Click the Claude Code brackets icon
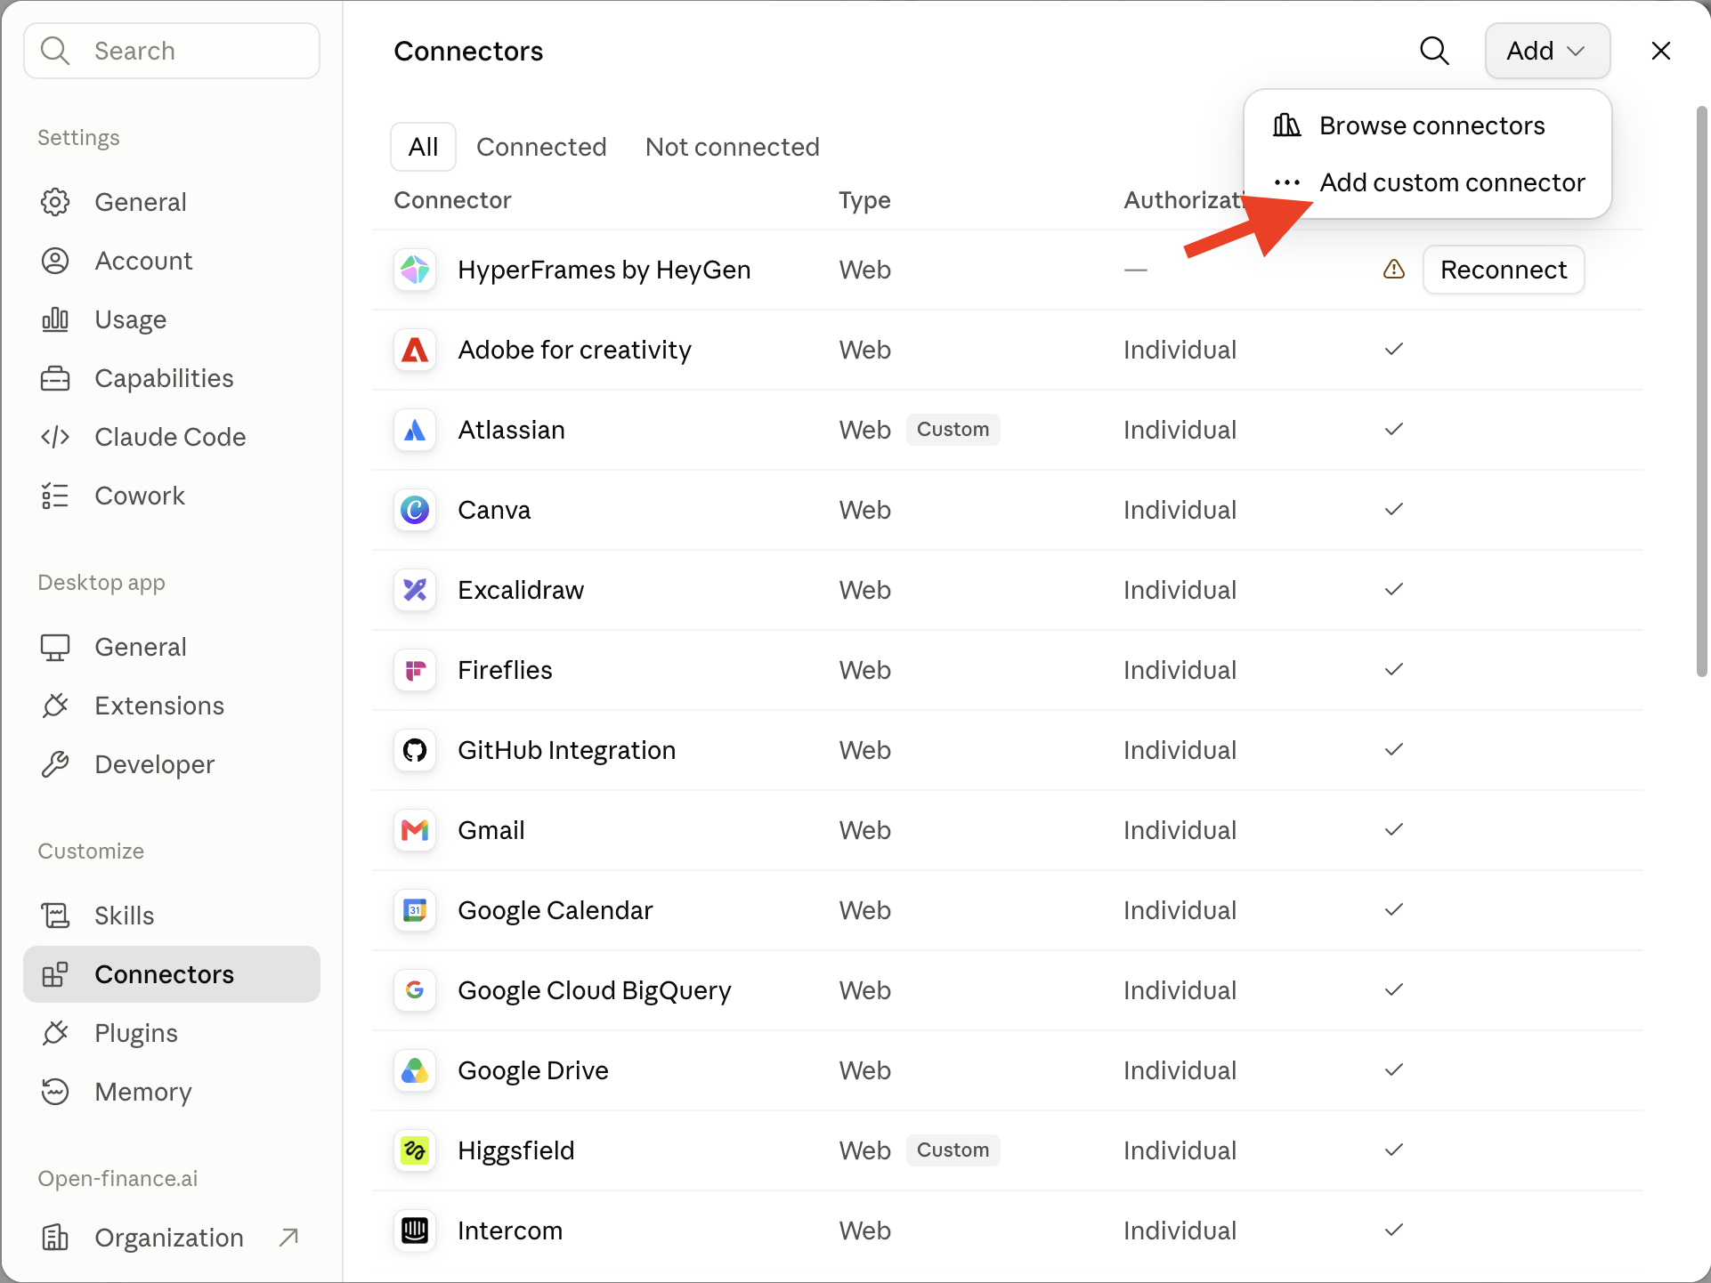Image resolution: width=1711 pixels, height=1283 pixels. click(x=55, y=437)
